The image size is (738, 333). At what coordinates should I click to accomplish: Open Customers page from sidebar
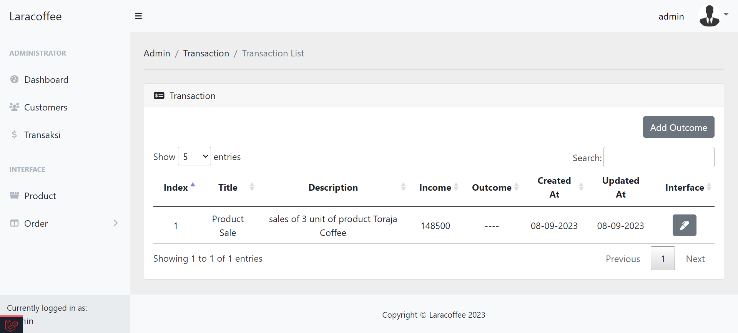tap(45, 107)
